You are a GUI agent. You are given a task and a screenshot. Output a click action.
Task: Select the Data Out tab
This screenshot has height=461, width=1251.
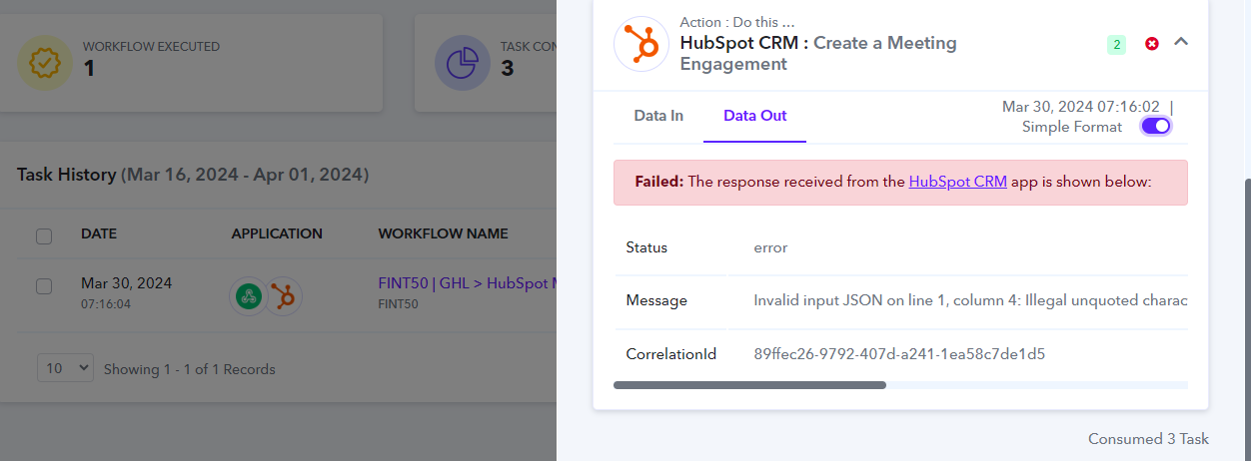(x=755, y=116)
